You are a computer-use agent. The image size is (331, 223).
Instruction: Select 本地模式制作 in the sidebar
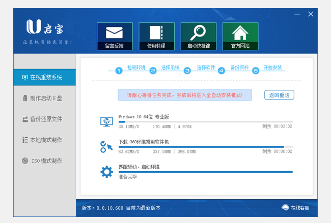[x=44, y=140]
